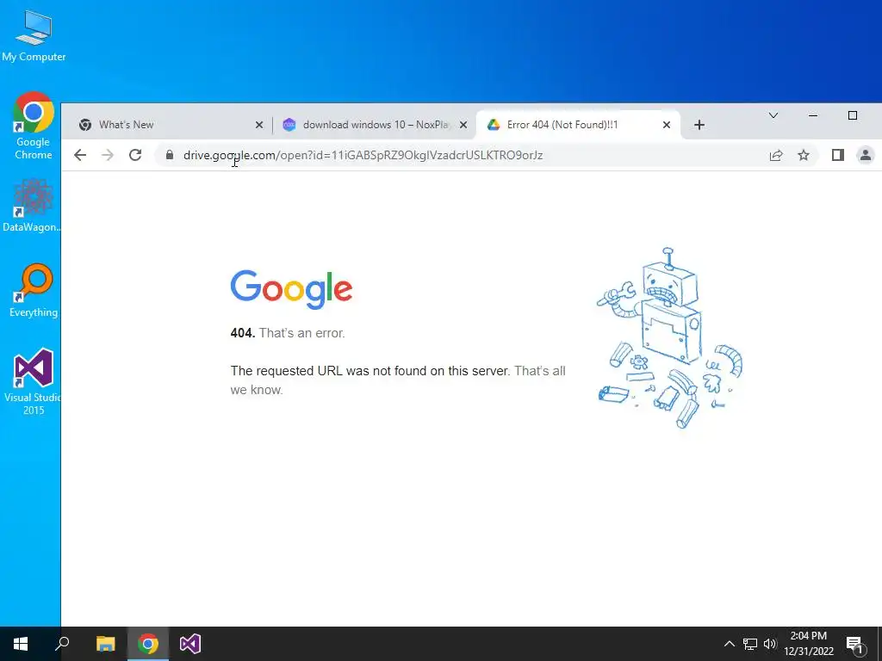Launch Everything search desktop shortcut
Image resolution: width=882 pixels, height=661 pixels.
34,291
